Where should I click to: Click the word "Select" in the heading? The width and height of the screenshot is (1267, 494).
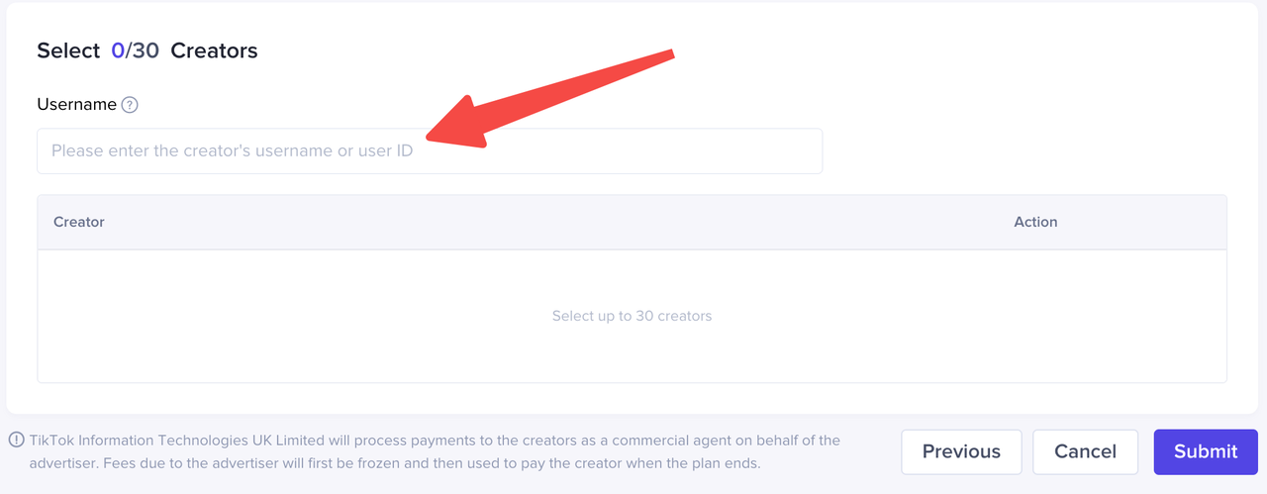click(68, 50)
